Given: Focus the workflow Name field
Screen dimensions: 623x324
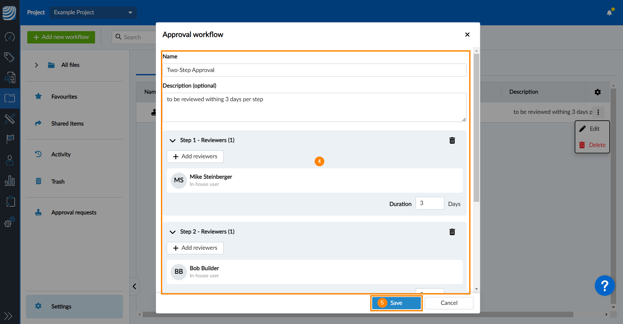Looking at the screenshot, I should 314,70.
